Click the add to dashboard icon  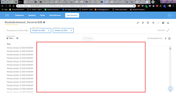pos(148,23)
